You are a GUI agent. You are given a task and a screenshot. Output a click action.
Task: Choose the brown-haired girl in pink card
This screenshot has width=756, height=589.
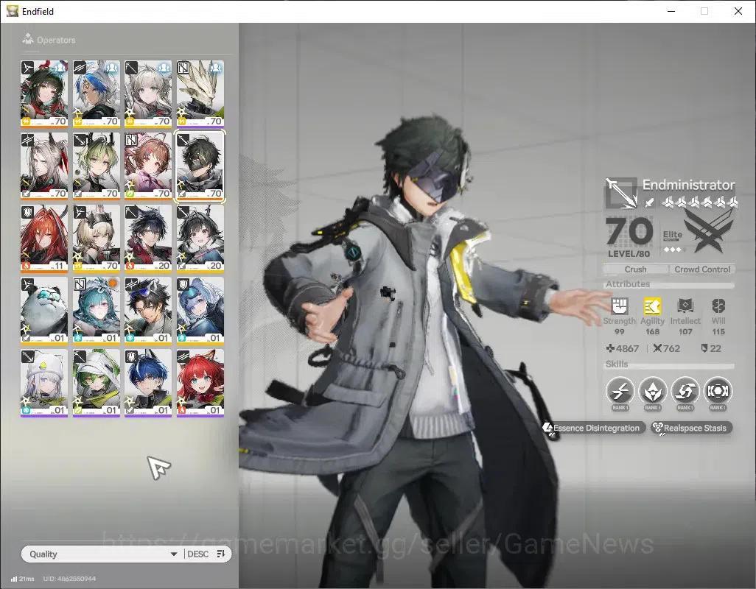pyautogui.click(x=148, y=166)
